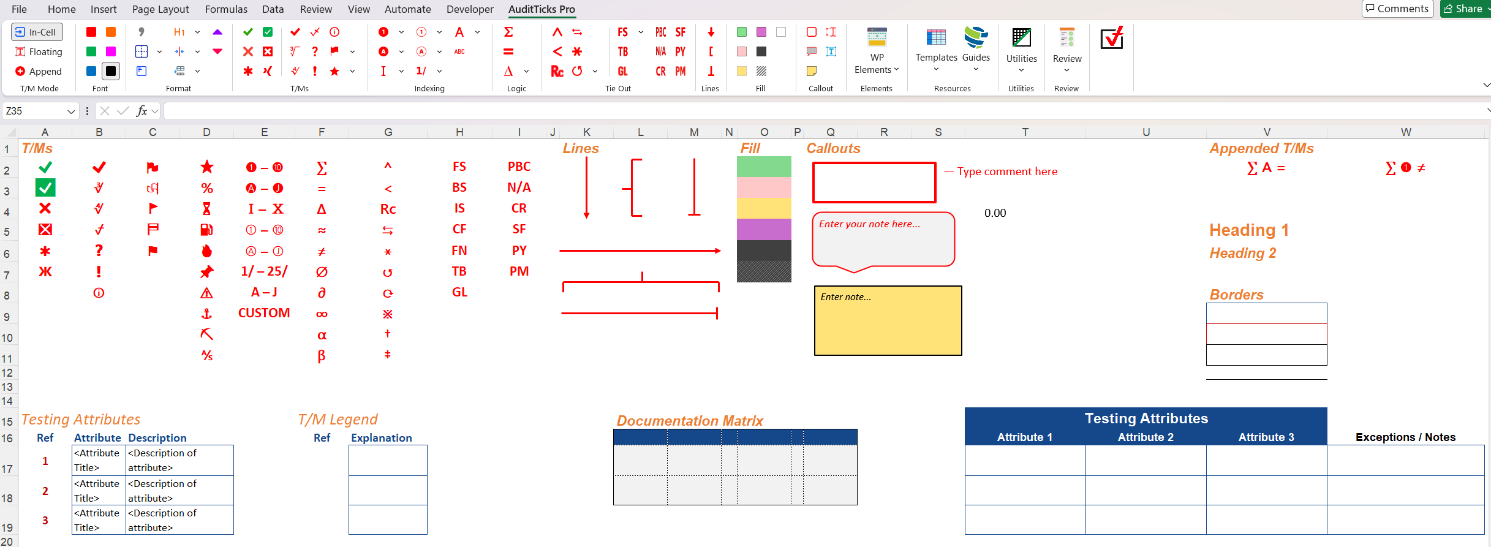This screenshot has height=547, width=1491.
Task: Click the Share button
Action: pos(1465,9)
